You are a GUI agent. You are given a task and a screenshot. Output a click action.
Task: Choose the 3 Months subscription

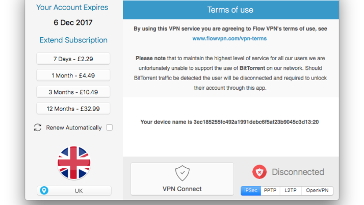click(73, 92)
